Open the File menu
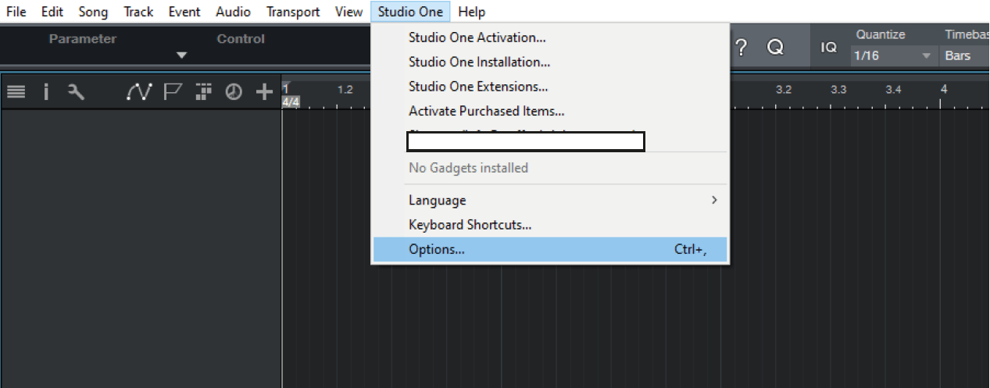The width and height of the screenshot is (990, 388). click(16, 12)
